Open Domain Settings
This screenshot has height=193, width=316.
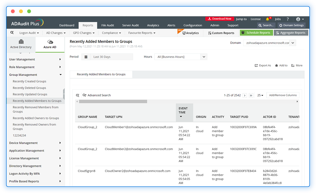[x=291, y=25]
